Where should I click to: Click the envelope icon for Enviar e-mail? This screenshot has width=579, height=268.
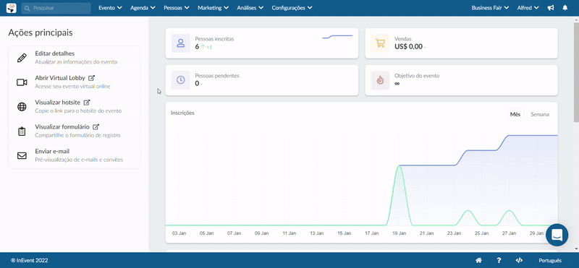22,155
